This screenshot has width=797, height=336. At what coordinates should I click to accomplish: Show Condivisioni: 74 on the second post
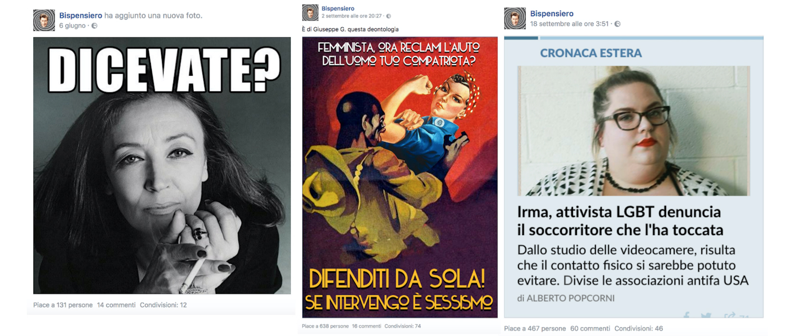pos(403,326)
